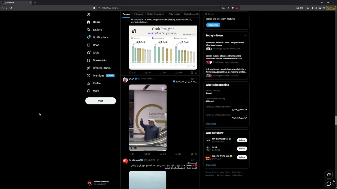Share the @liss6ss1 video post
337x189 pixels.
click(196, 154)
